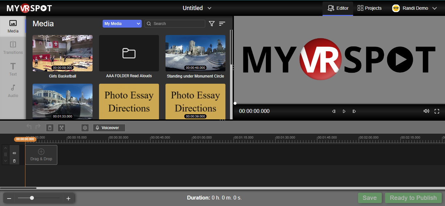Click the Ready to Publish button
Image resolution: width=445 pixels, height=206 pixels.
pos(413,198)
